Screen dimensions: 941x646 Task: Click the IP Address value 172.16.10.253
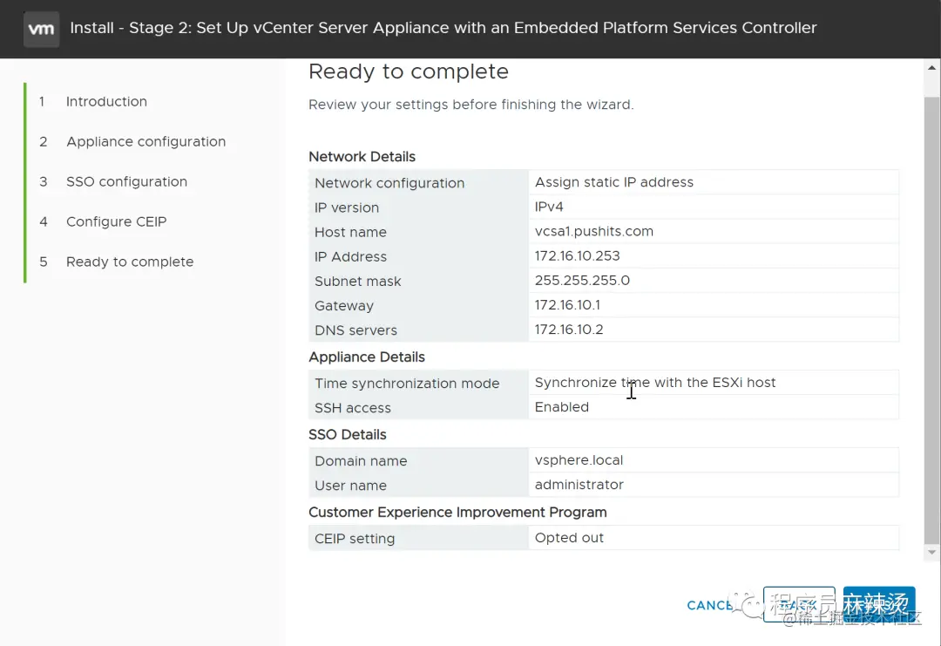578,255
